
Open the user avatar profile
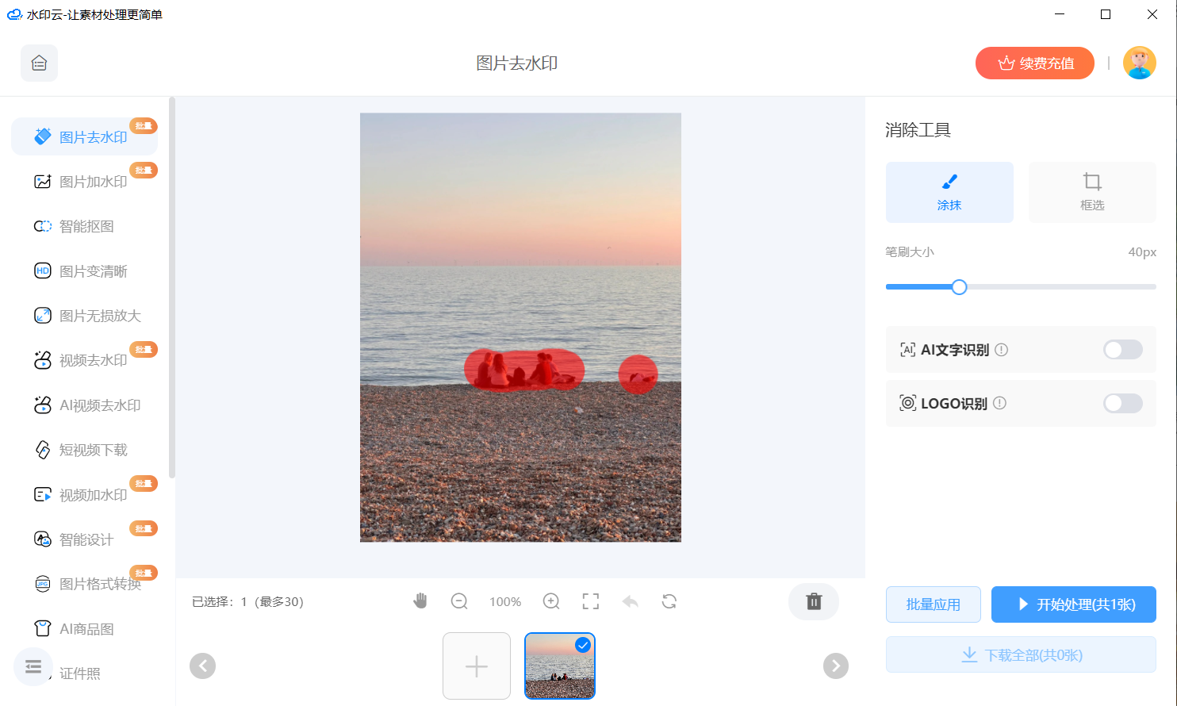[1140, 63]
